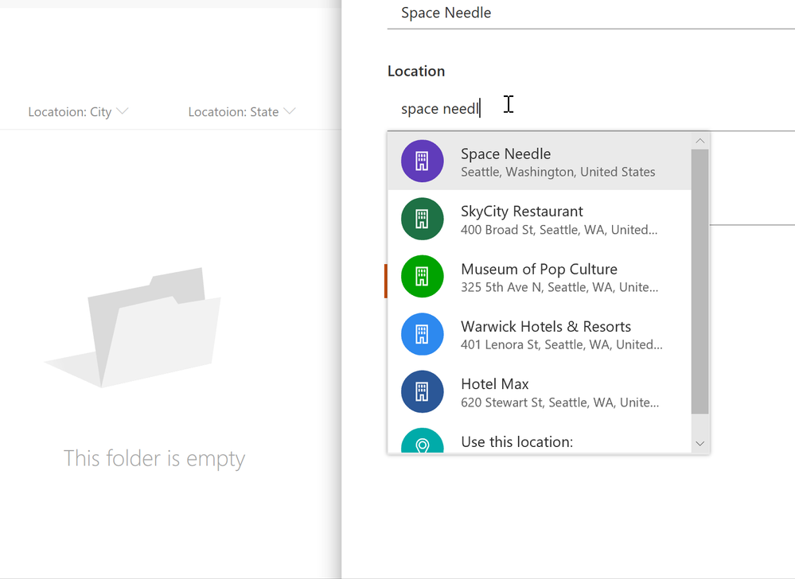Screen dimensions: 795x579
Task: Click the Use this location option
Action: point(539,439)
